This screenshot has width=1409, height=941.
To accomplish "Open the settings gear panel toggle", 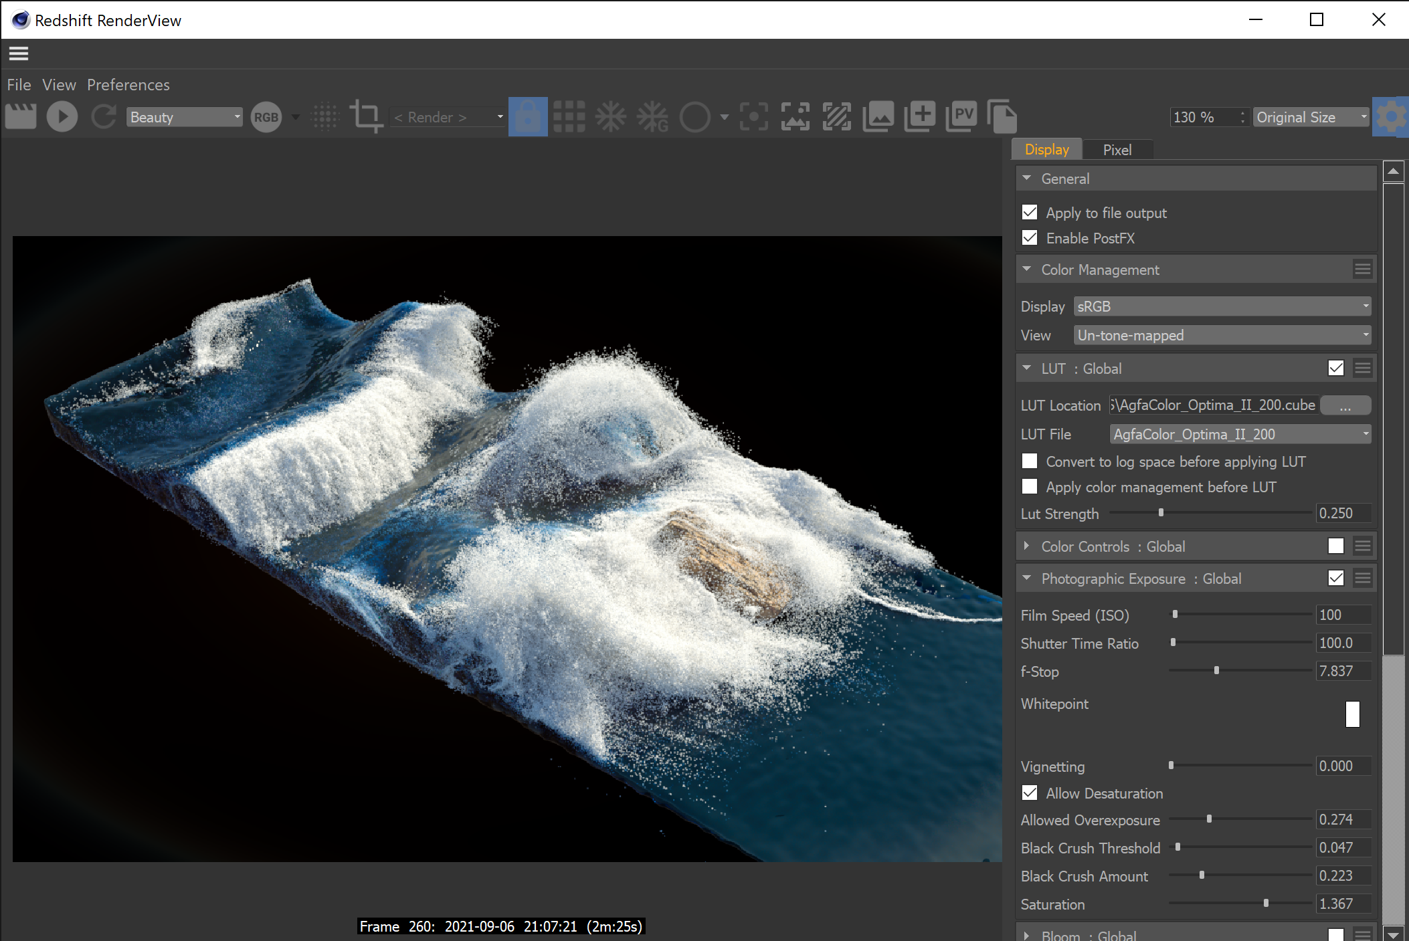I will point(1390,117).
